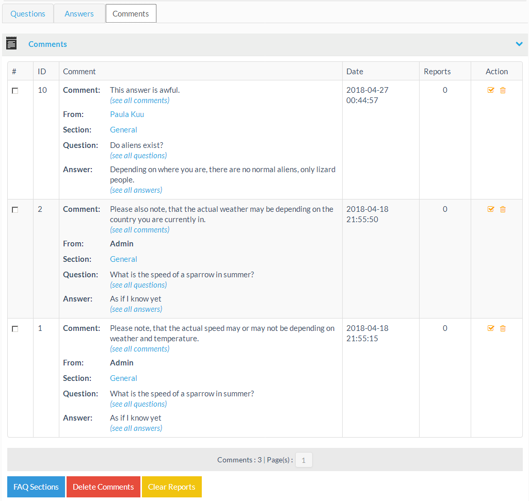
Task: Go to page 1 in pagination
Action: [x=303, y=460]
